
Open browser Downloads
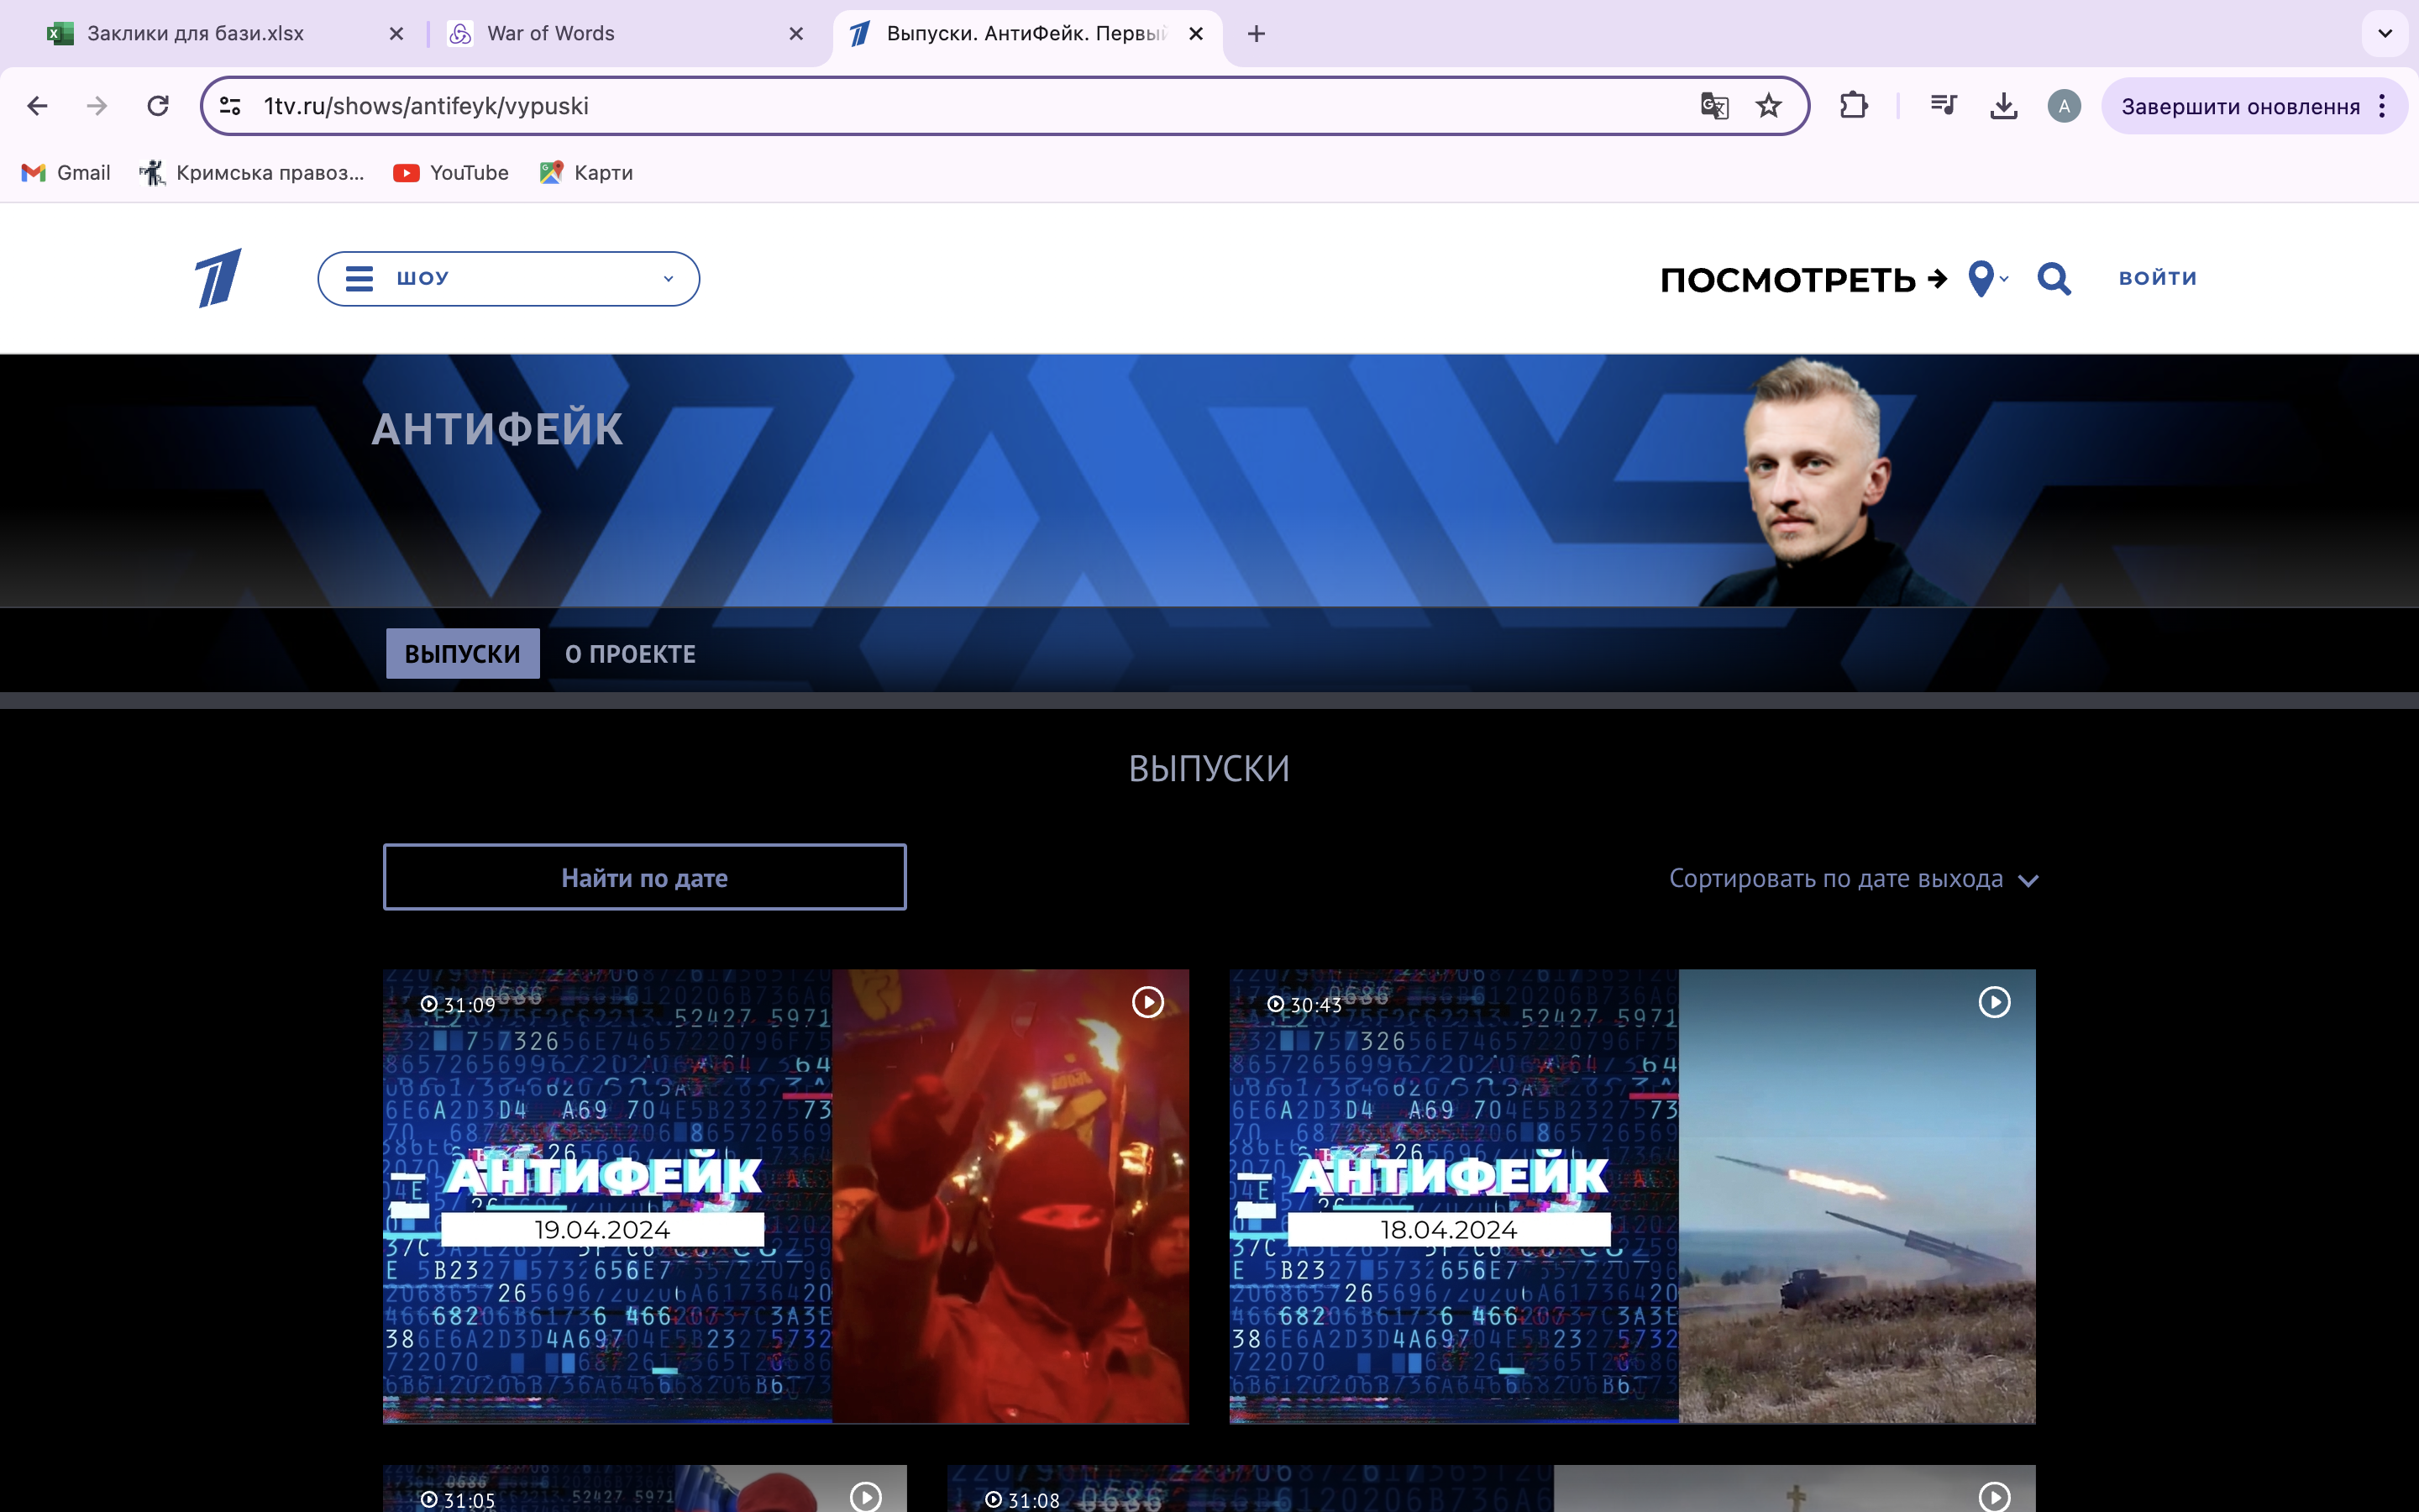pyautogui.click(x=2003, y=106)
